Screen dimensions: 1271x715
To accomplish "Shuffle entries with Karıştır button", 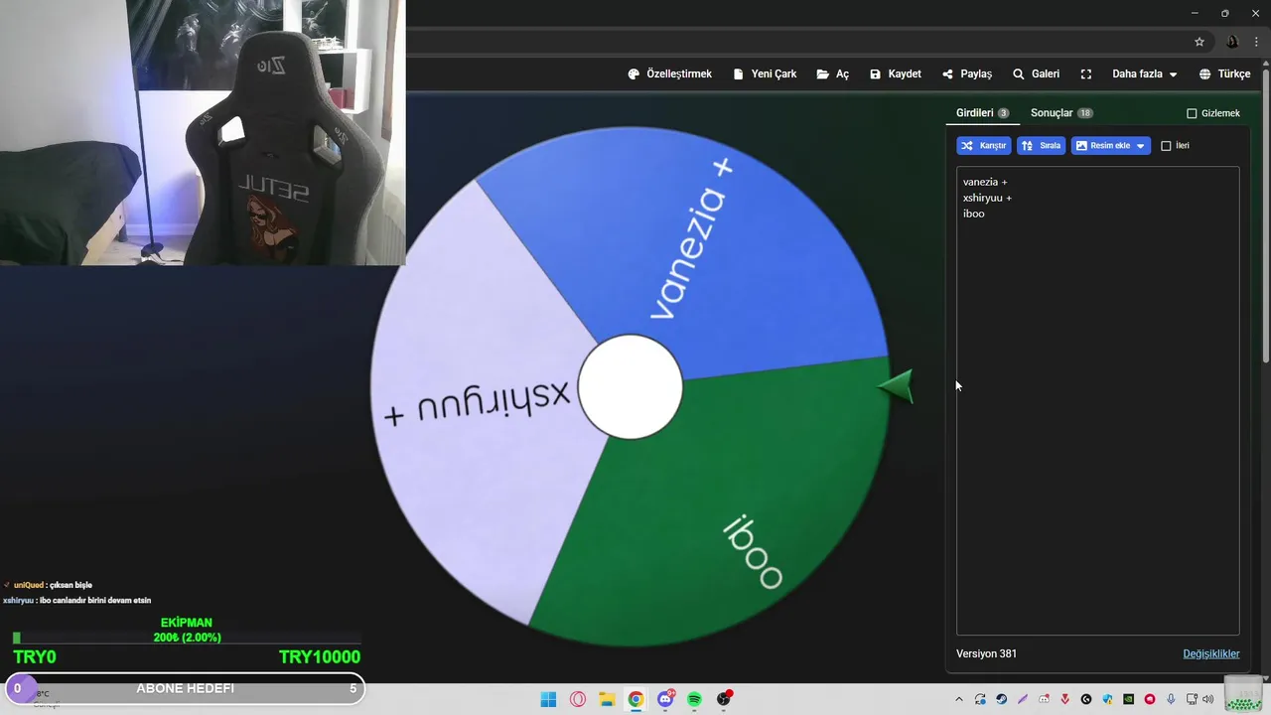I will [x=983, y=146].
